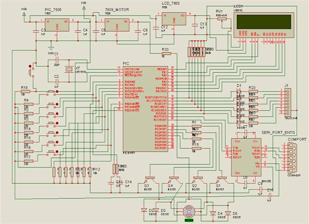Click the T1IN pin on MAX232
Viewport: 309px width, 224px height.
(235, 148)
